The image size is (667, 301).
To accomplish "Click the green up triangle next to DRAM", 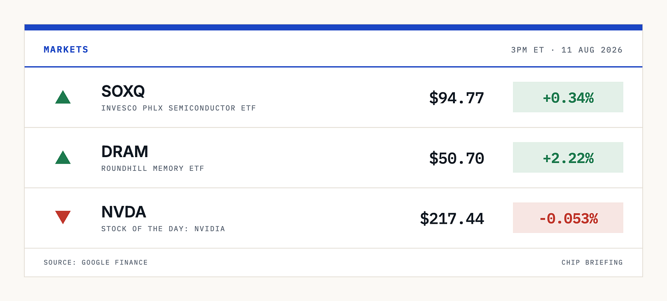I will pos(63,157).
